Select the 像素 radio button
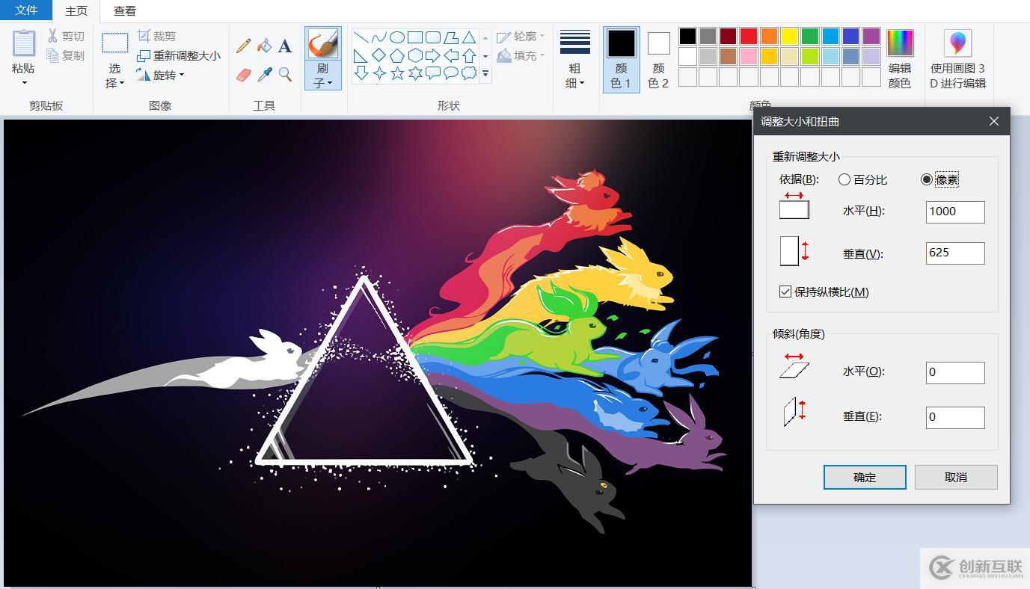 click(927, 179)
